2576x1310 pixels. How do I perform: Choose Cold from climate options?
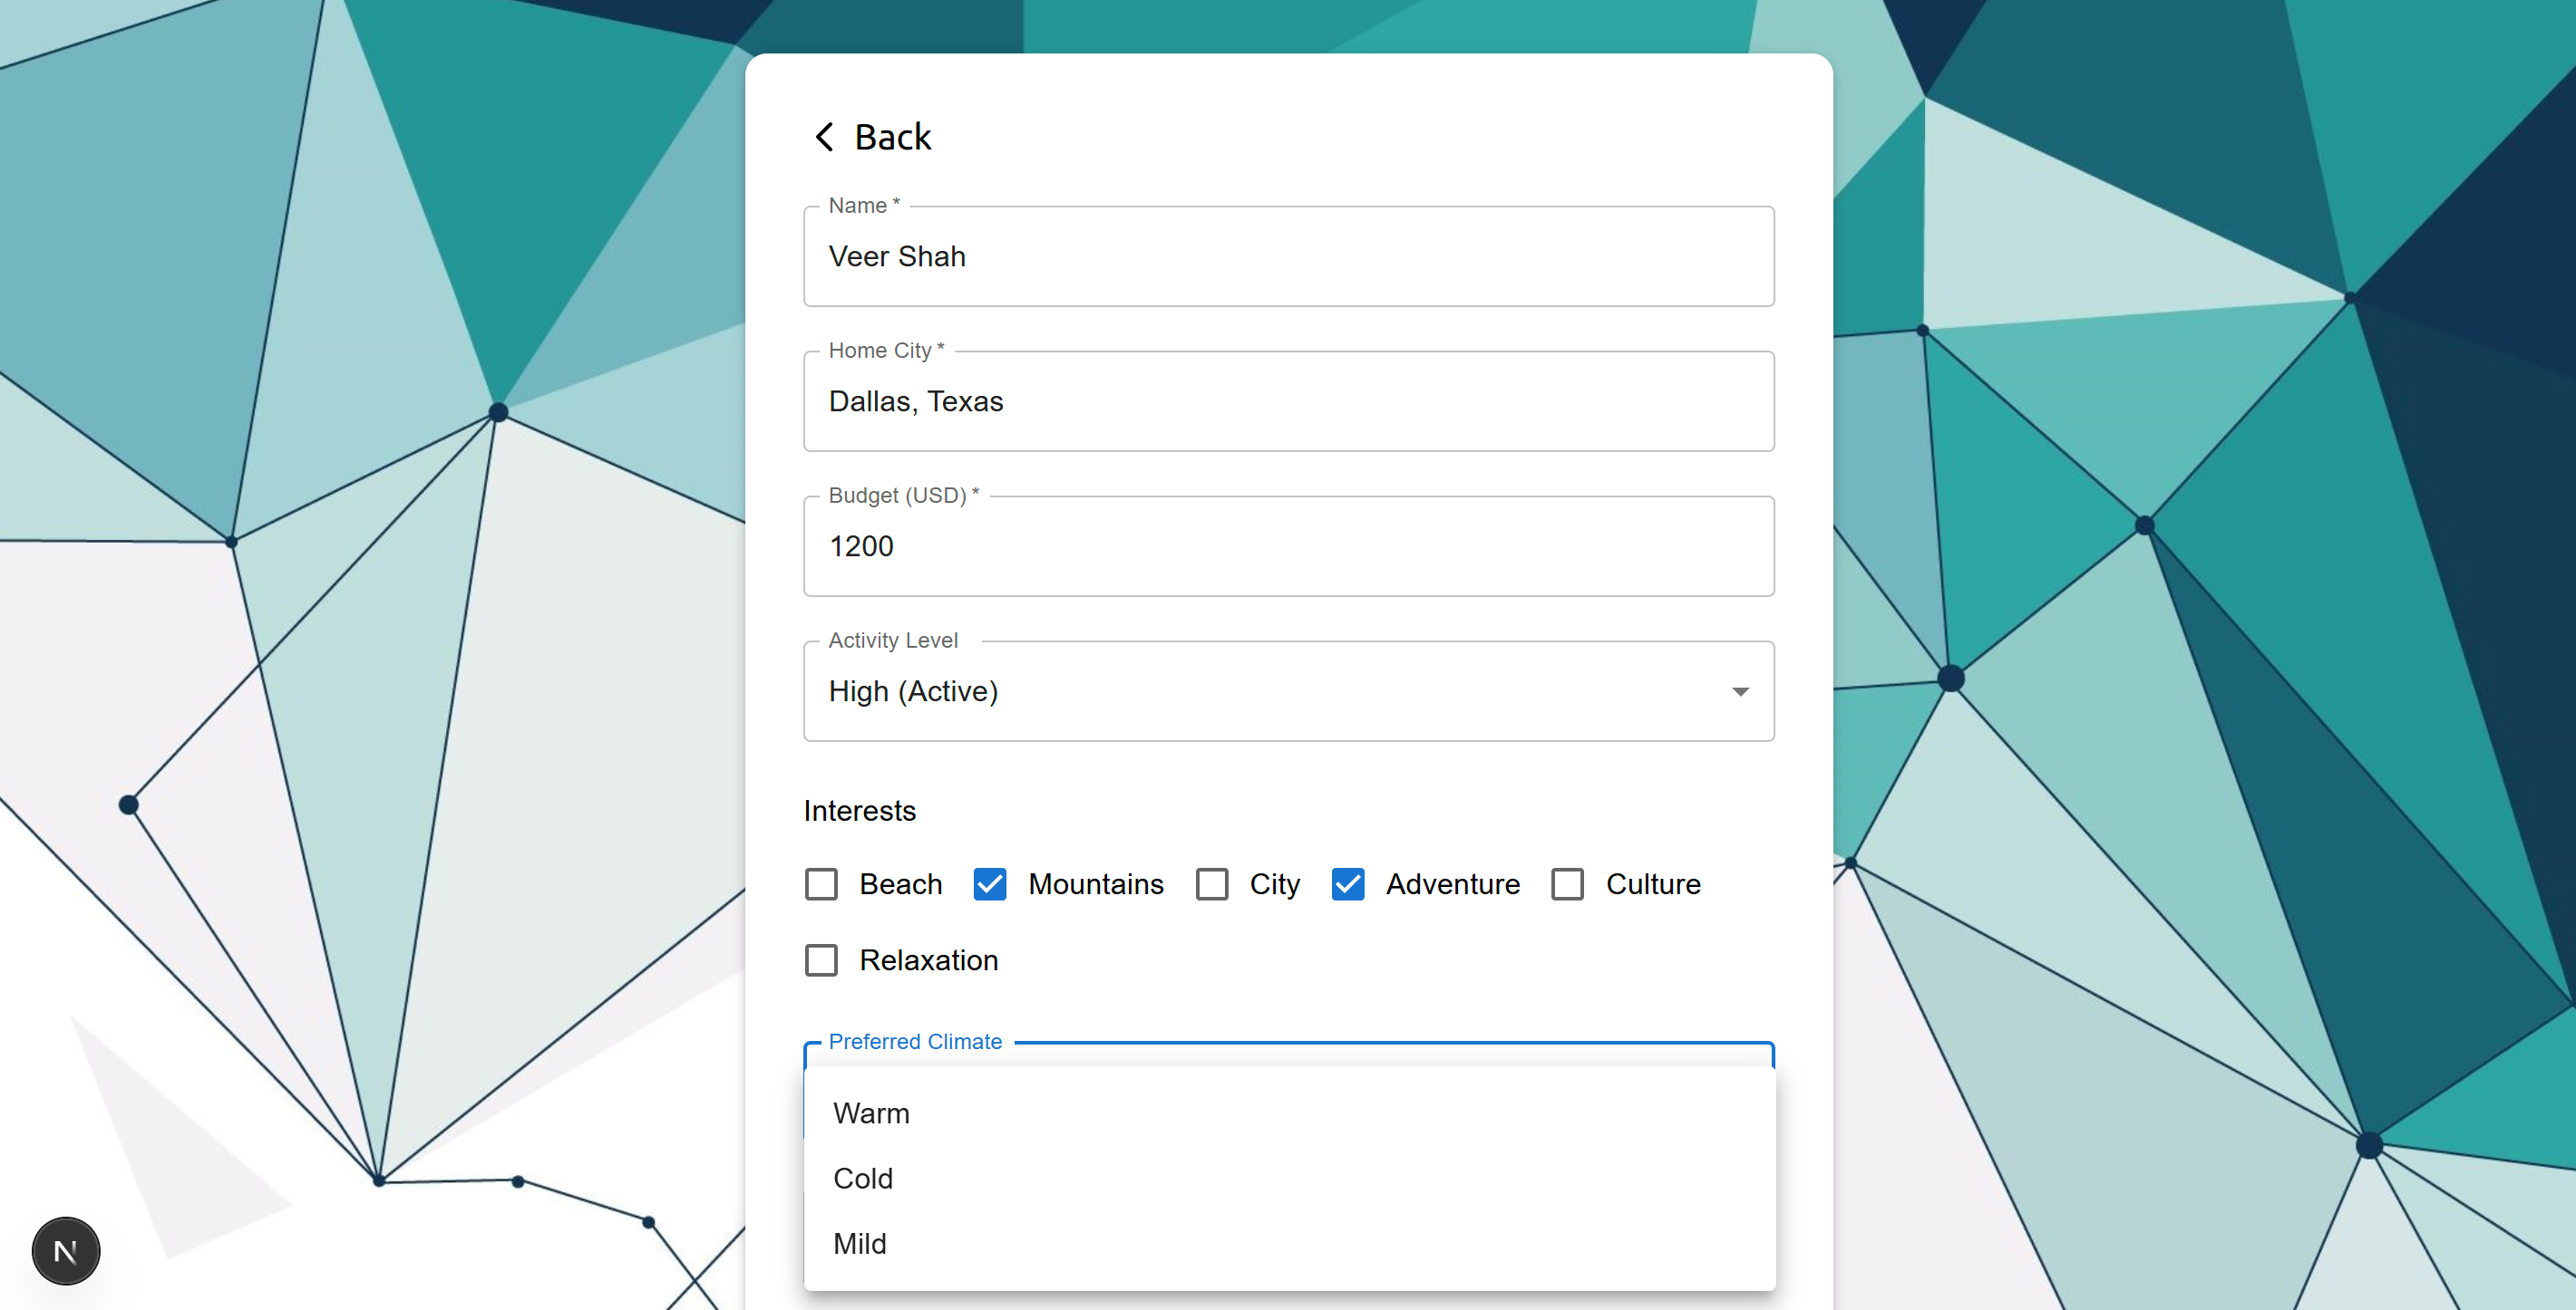(863, 1178)
